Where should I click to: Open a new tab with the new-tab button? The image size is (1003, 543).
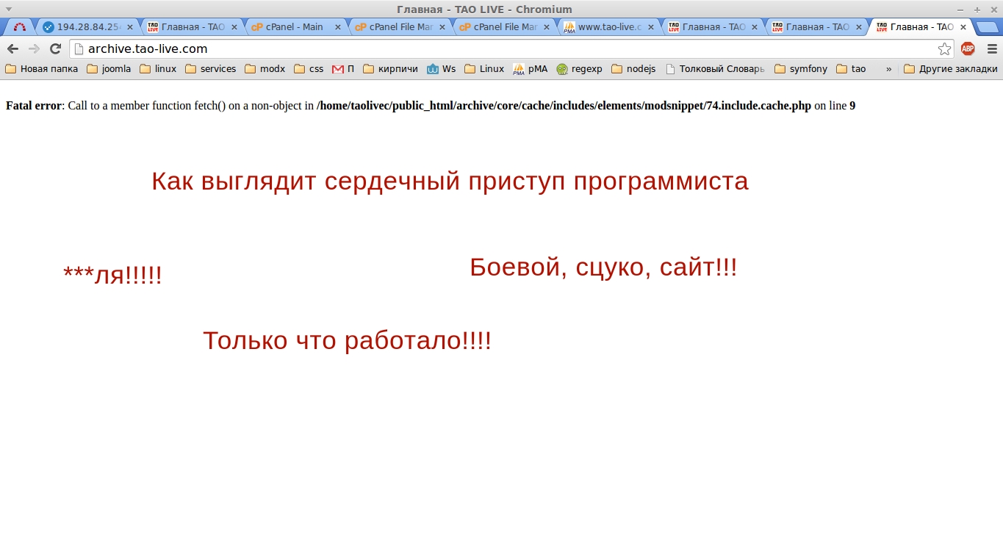click(x=987, y=27)
